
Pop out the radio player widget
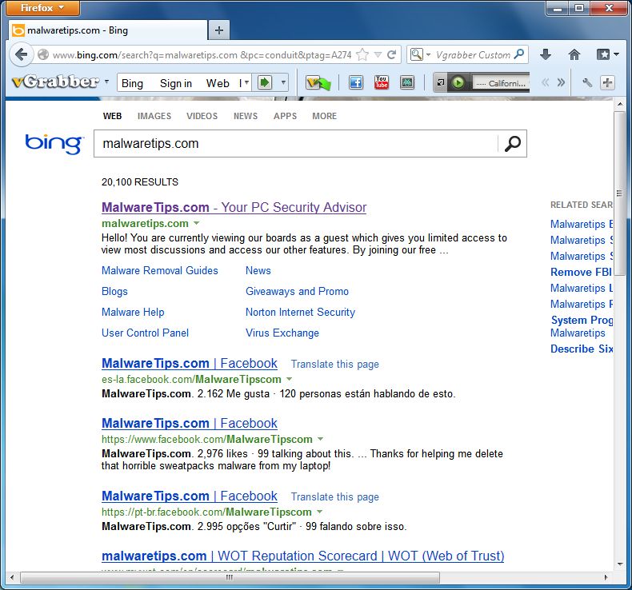441,82
